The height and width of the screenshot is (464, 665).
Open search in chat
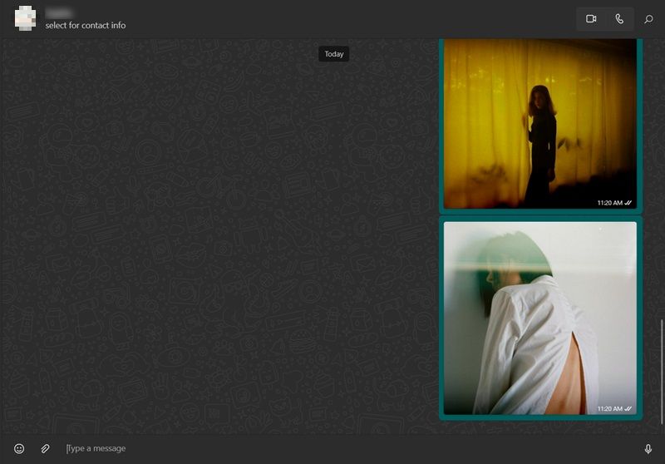click(648, 19)
